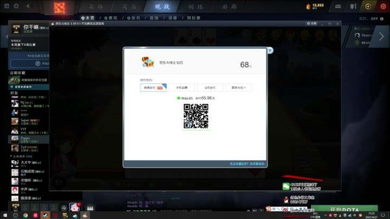Switch to Dota 2 taskbar icon
This screenshot has height=219, width=390.
[x=55, y=215]
